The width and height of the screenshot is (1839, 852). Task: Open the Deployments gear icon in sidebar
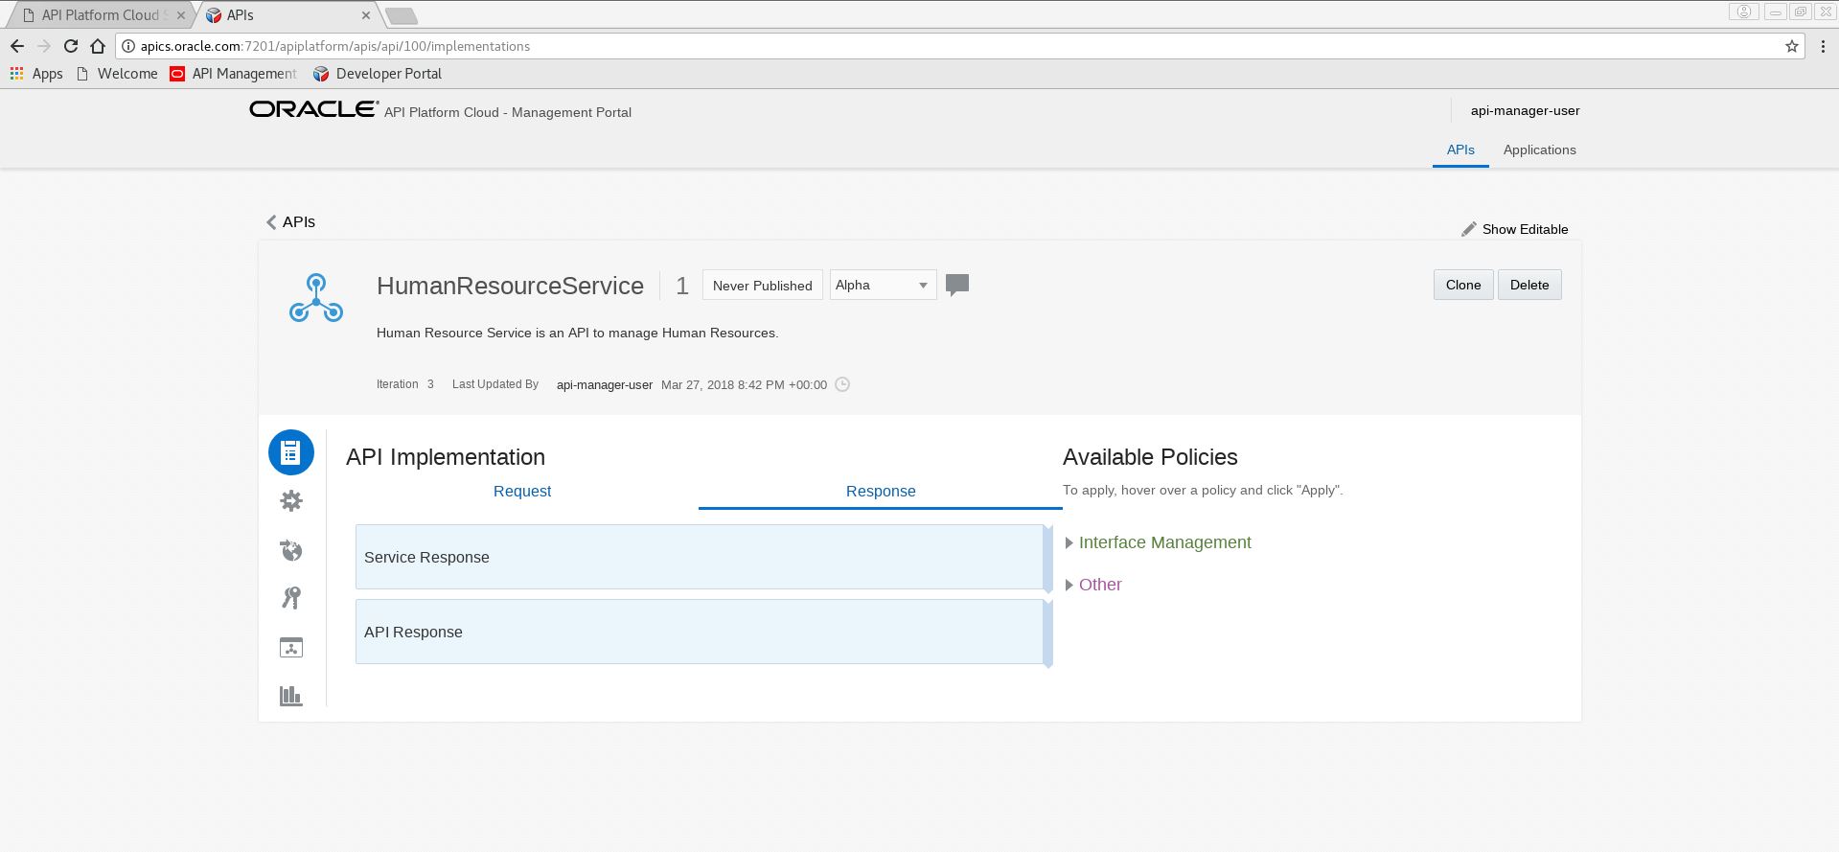click(x=291, y=501)
